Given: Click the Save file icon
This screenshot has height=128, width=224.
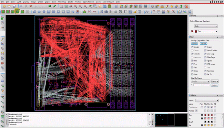Looking at the screenshot, I should [x=14, y=6].
